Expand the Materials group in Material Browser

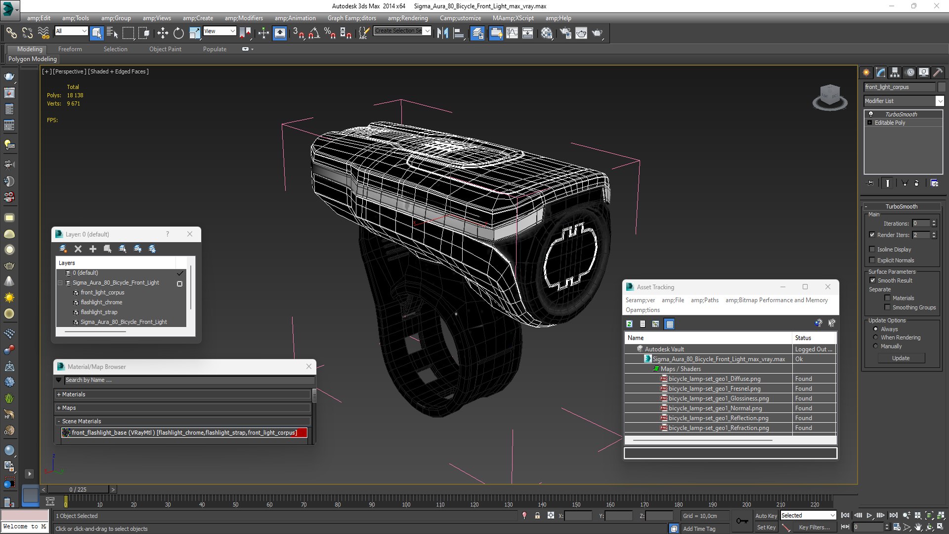[x=183, y=394]
